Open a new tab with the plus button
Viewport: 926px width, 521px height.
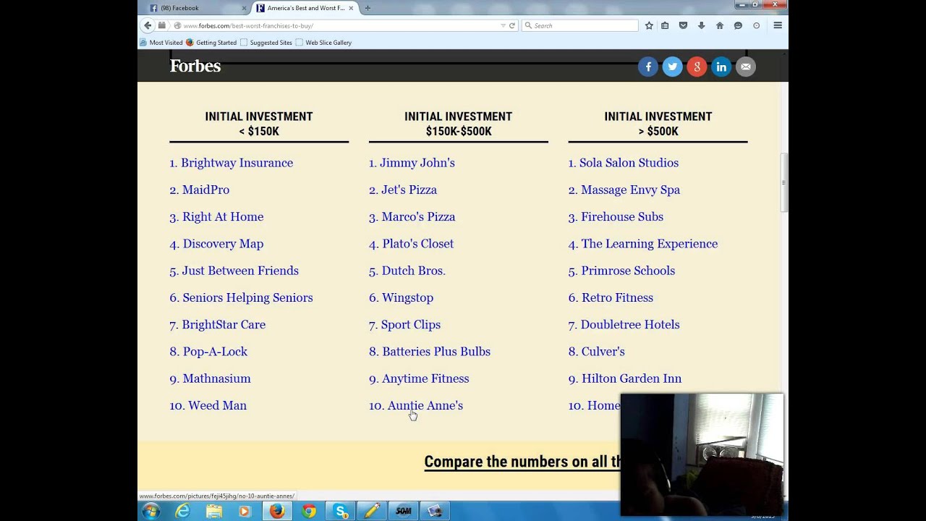click(368, 8)
